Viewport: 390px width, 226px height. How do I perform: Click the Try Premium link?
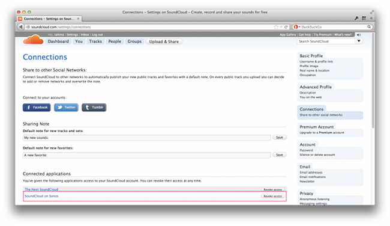coord(323,35)
